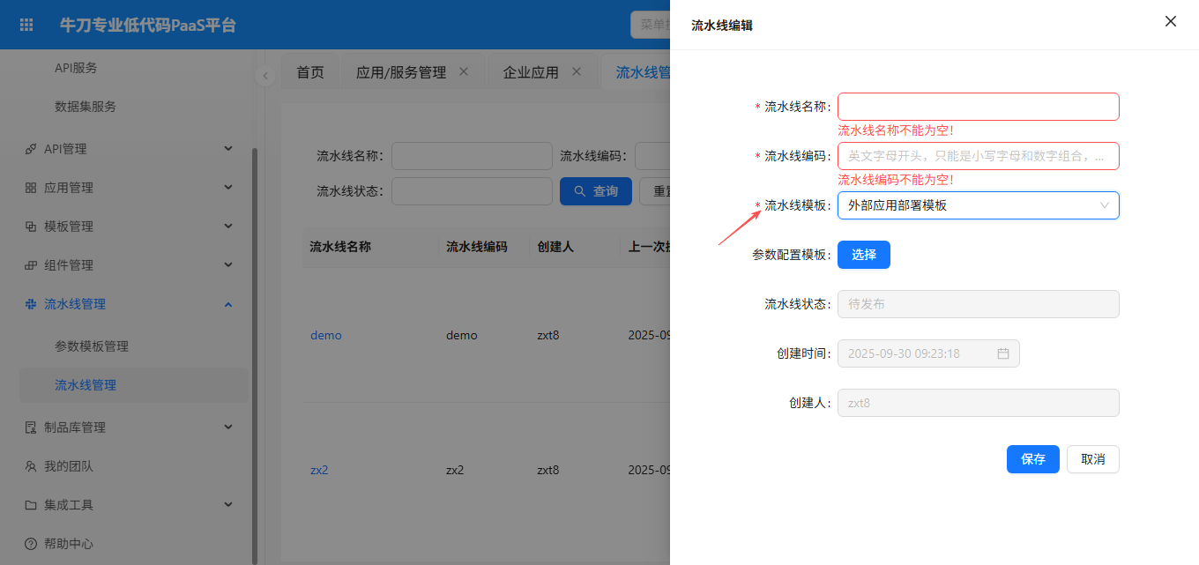The width and height of the screenshot is (1199, 565).
Task: Click the 取消 button
Action: 1092,459
